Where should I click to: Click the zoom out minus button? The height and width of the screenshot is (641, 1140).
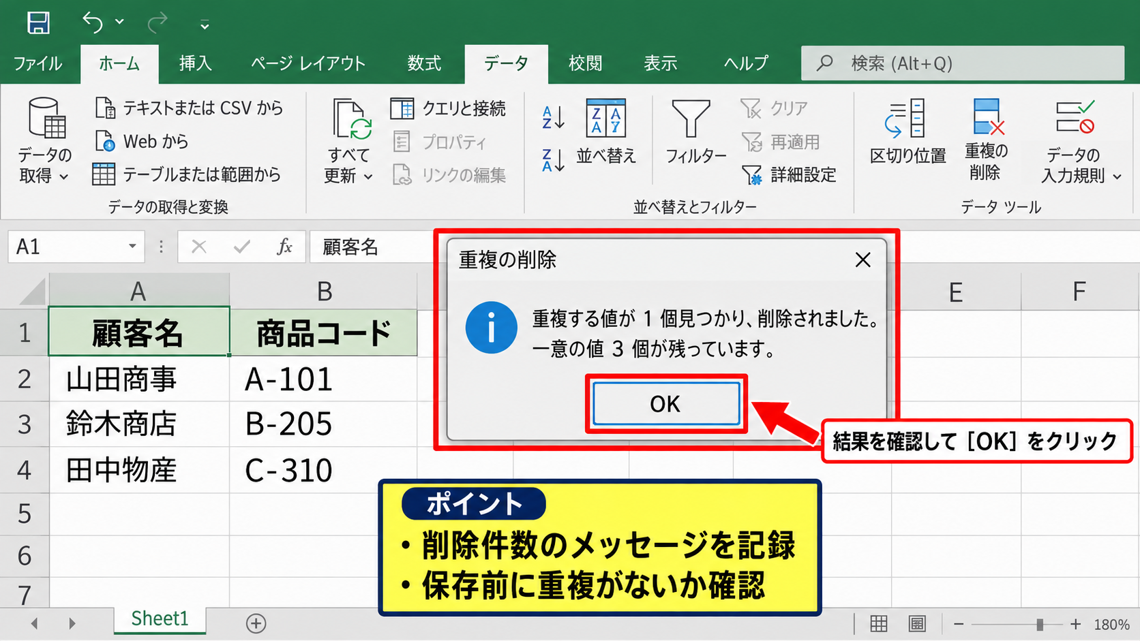pos(959,624)
